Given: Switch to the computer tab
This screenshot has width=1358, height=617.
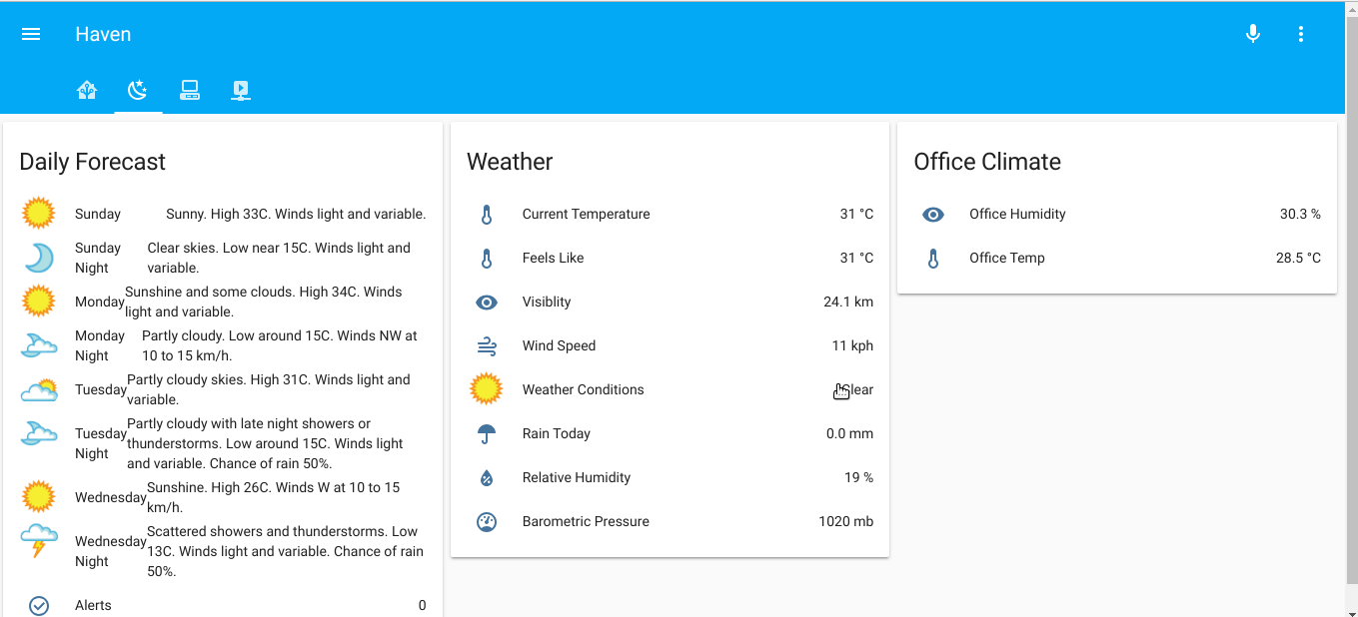Looking at the screenshot, I should click(190, 90).
